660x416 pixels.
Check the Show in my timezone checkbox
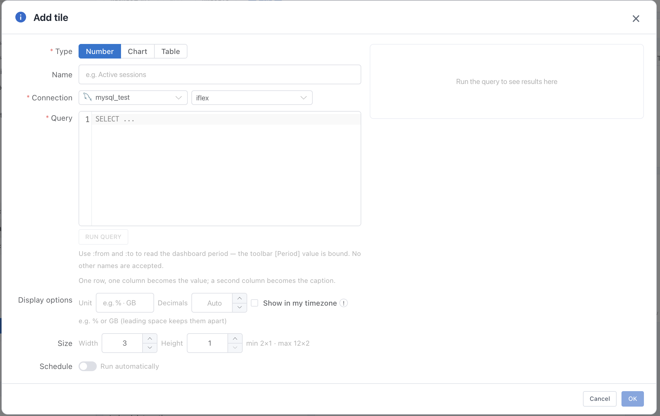254,303
